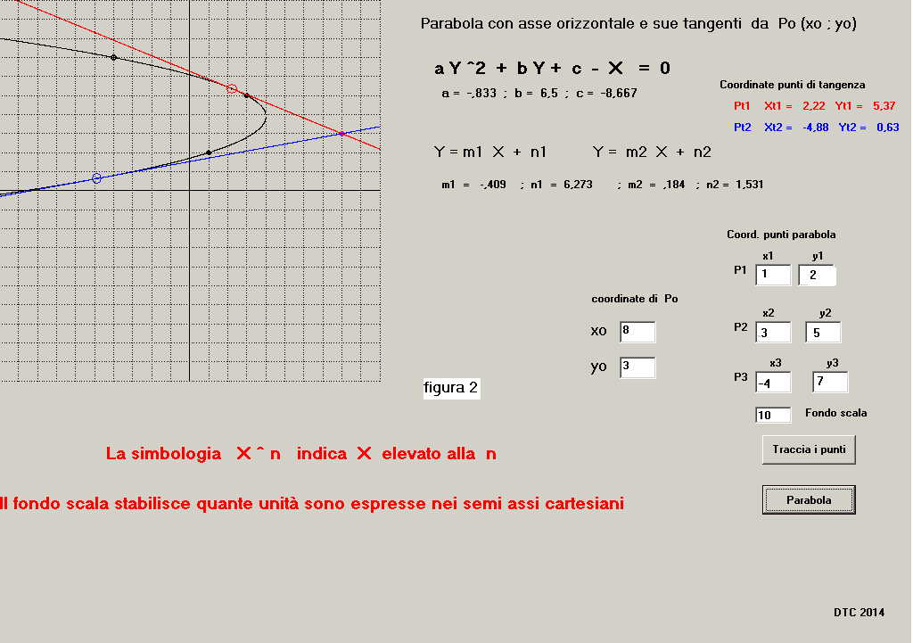Click the xo coordinate field of Po
Screen dimensions: 913x643
coord(637,333)
